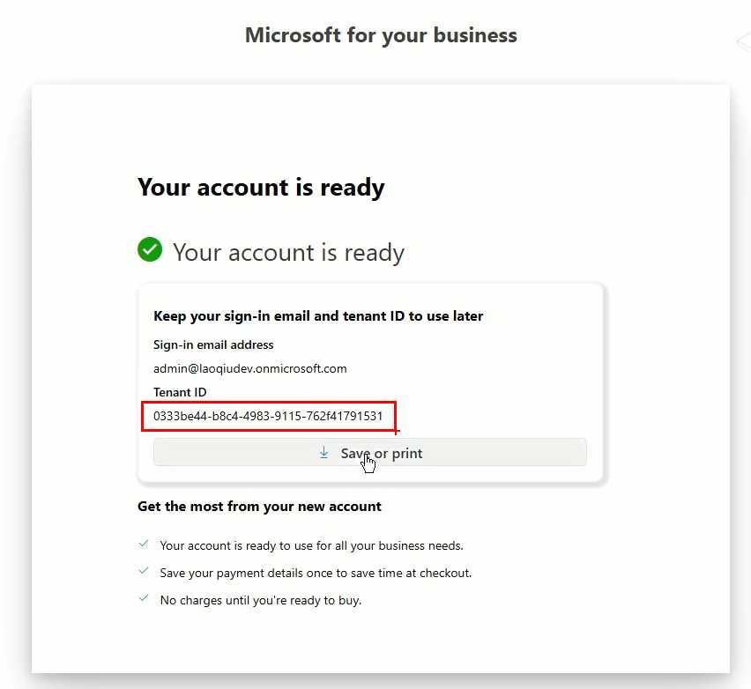751x689 pixels.
Task: Click the tenant ID value text
Action: tap(268, 416)
